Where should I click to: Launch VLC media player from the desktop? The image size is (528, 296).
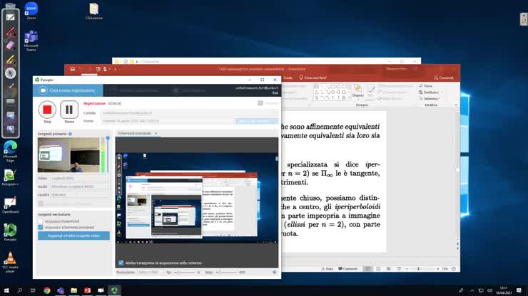tap(10, 259)
